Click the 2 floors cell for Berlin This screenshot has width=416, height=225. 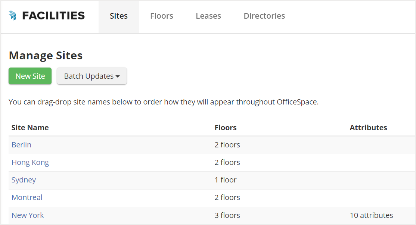[x=227, y=145]
